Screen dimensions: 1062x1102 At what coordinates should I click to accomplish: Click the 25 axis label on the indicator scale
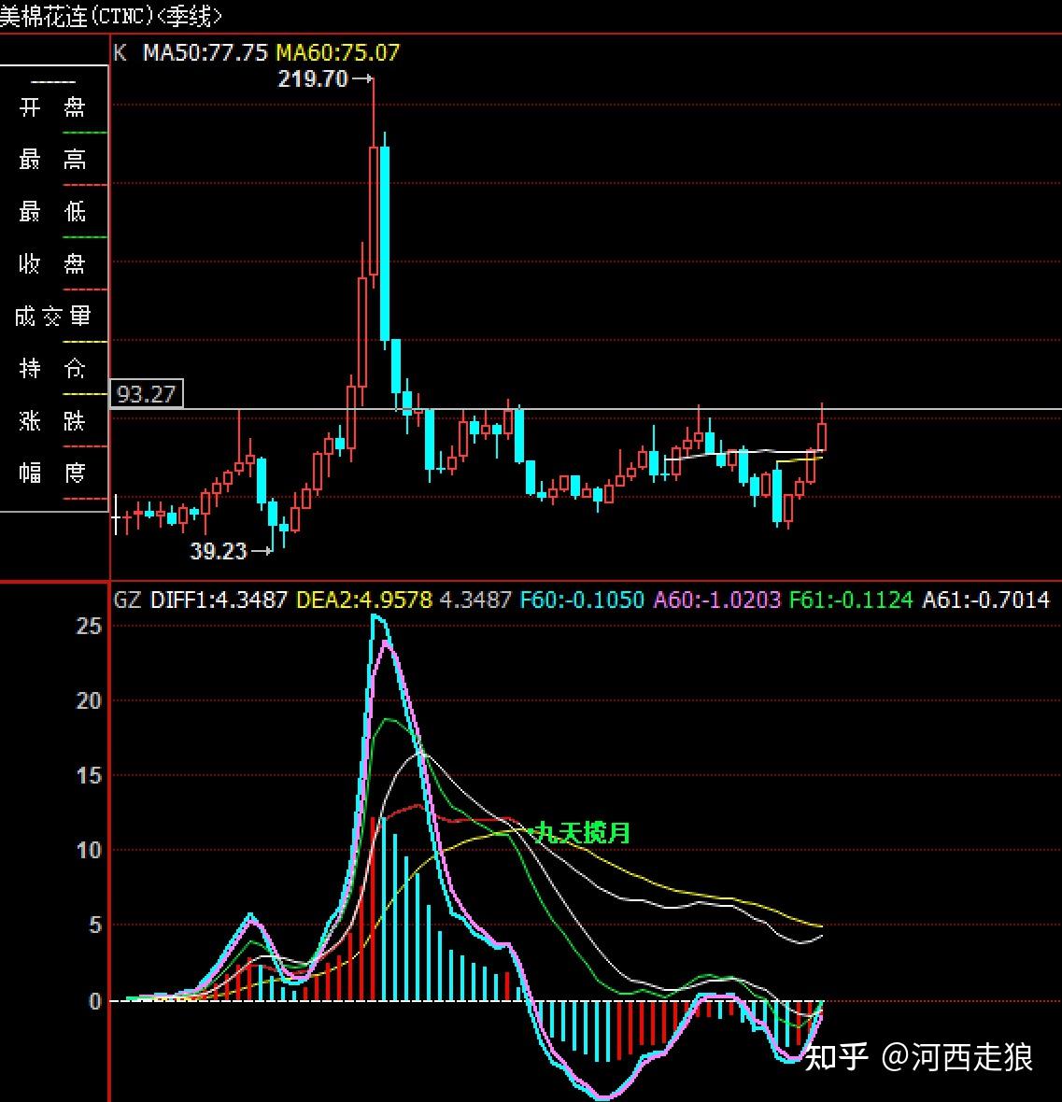click(x=89, y=627)
